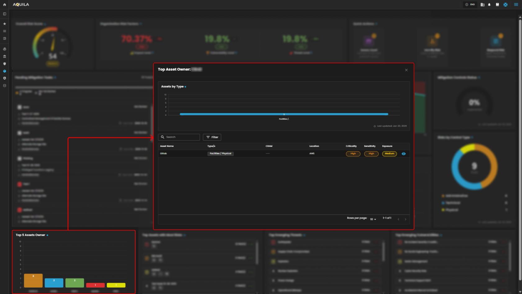Close the Top Asset Owner dialog
The width and height of the screenshot is (522, 294).
click(x=406, y=70)
